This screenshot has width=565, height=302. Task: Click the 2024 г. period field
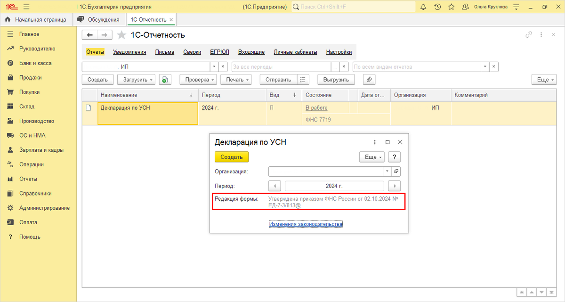[334, 186]
